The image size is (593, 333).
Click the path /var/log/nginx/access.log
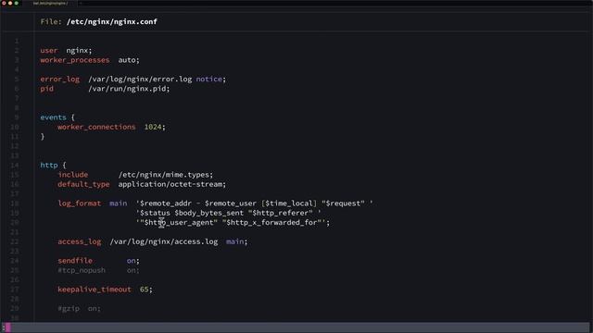164,241
